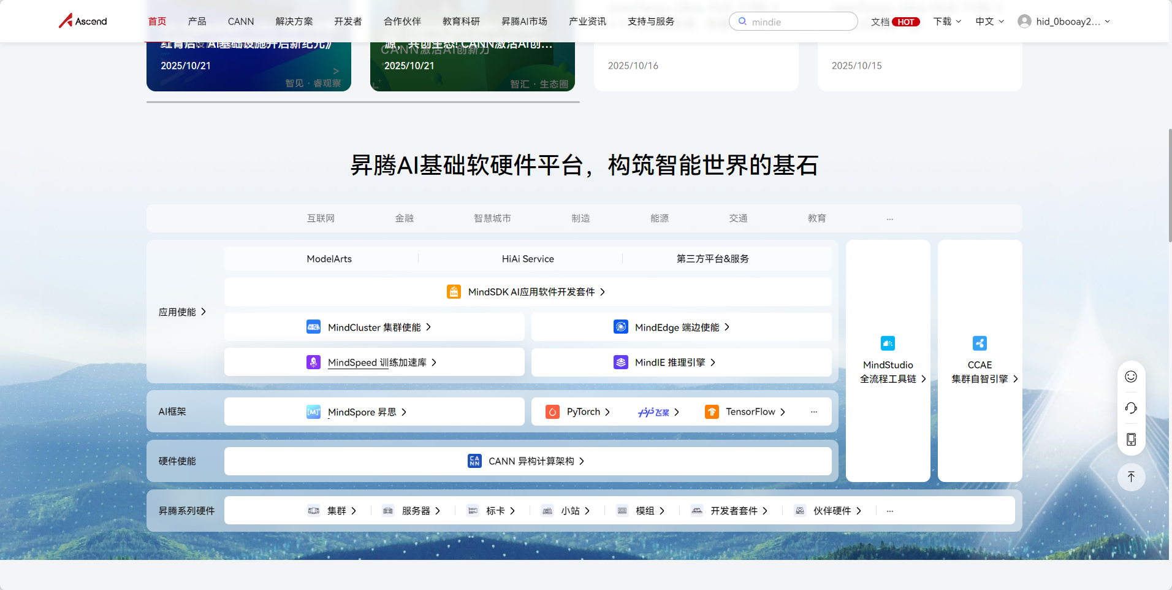Open the 智汇·生态圈 news card
This screenshot has width=1172, height=590.
(x=473, y=66)
